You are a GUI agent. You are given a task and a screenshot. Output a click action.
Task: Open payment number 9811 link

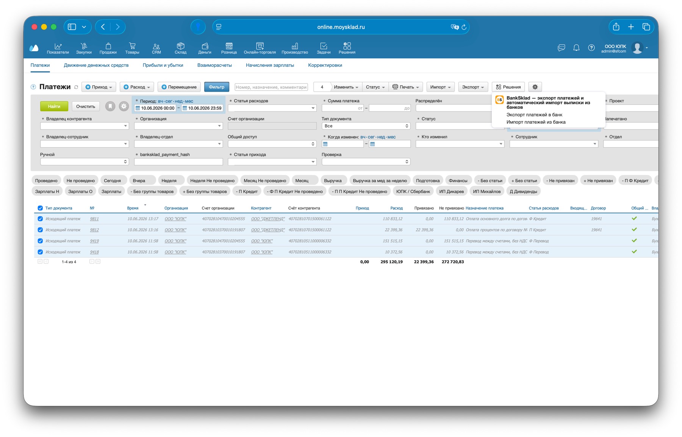click(x=94, y=219)
